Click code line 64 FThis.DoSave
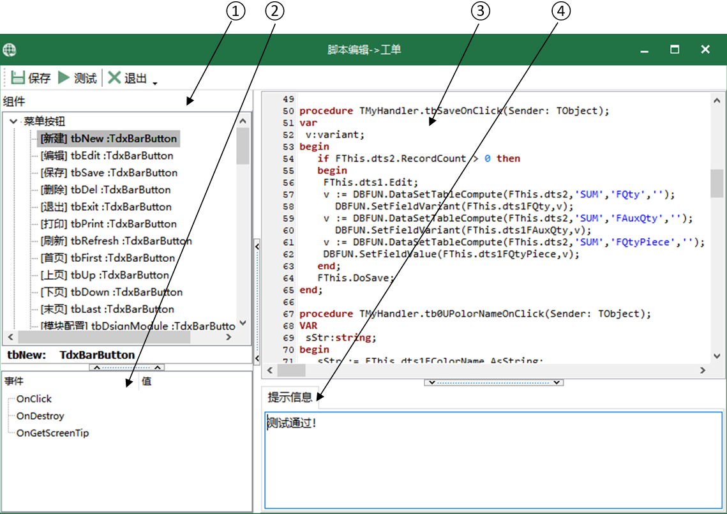Screen dimensions: 727x514 click(356, 278)
